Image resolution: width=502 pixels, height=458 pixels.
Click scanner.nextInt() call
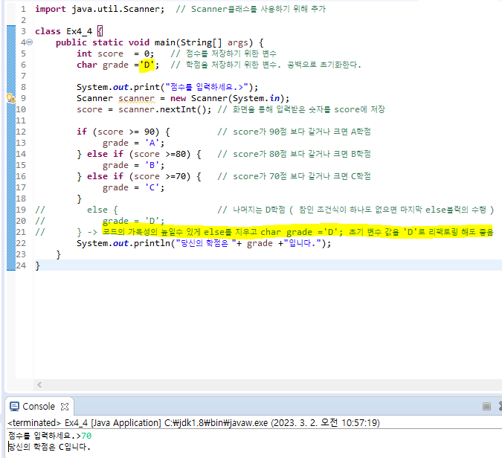[x=163, y=109]
